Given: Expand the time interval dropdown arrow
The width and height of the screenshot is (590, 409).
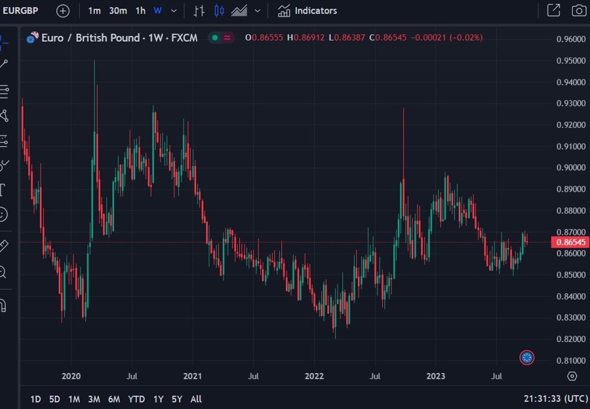Looking at the screenshot, I should (174, 10).
